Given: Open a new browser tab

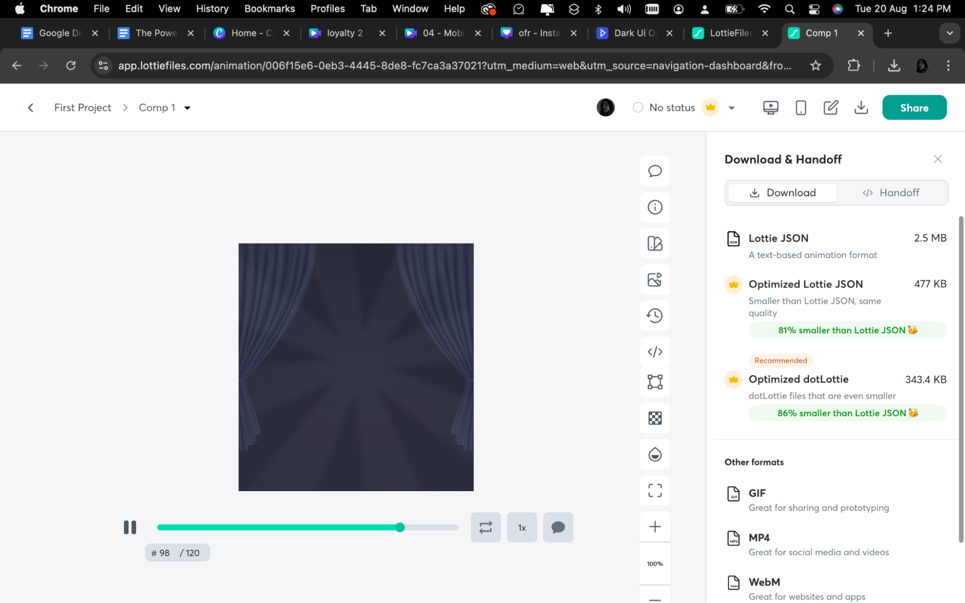Looking at the screenshot, I should pyautogui.click(x=888, y=33).
